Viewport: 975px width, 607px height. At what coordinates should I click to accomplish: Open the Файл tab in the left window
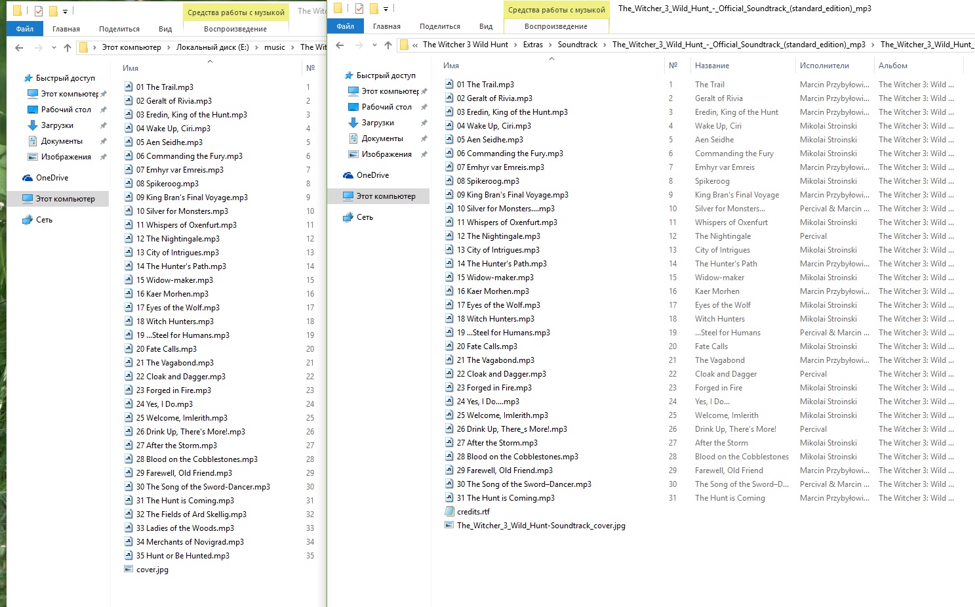tap(25, 29)
